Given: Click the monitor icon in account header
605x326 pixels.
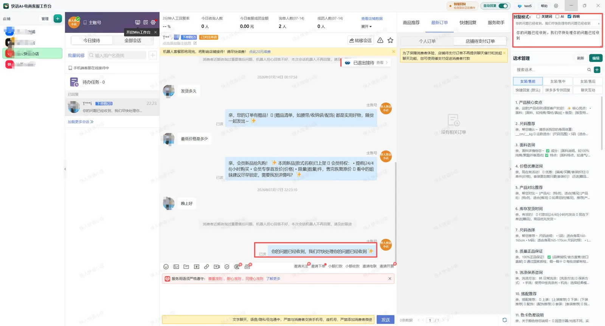Looking at the screenshot, I should pos(138,23).
